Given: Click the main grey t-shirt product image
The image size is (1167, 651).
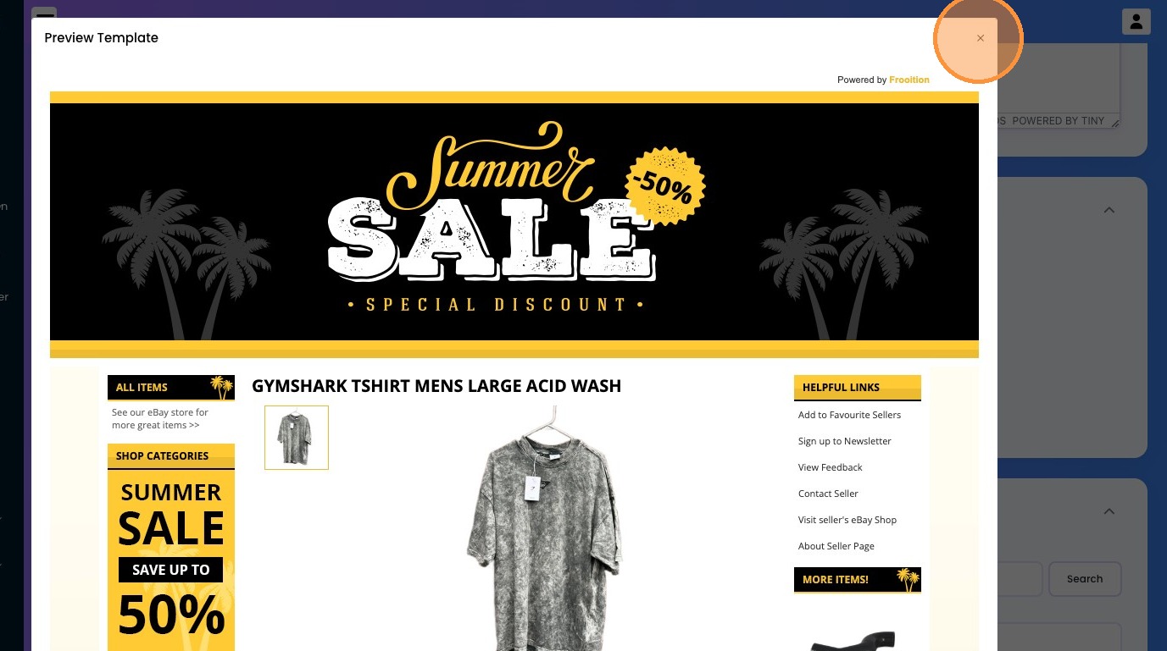Looking at the screenshot, I should [544, 529].
